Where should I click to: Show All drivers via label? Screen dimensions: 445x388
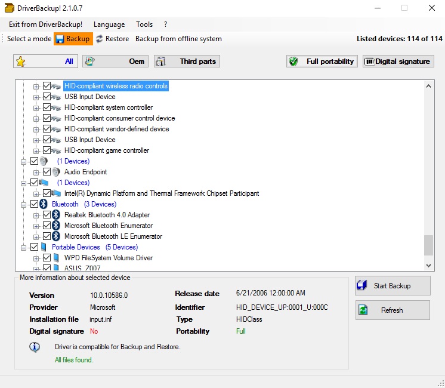pyautogui.click(x=69, y=61)
